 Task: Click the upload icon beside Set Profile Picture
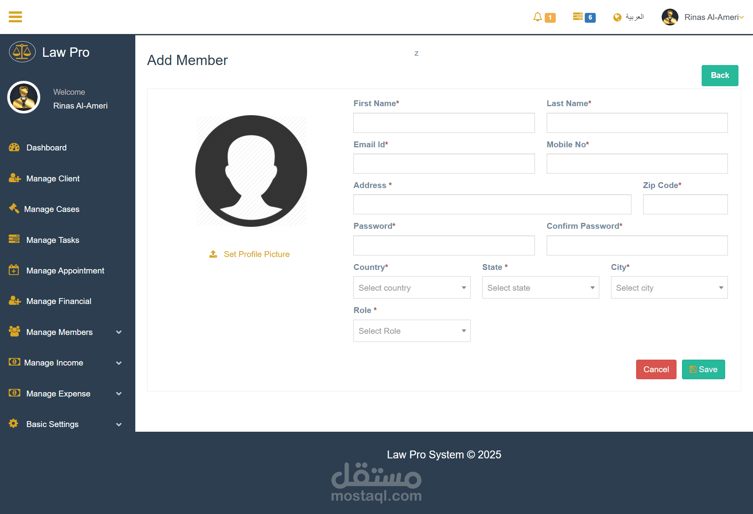point(213,254)
